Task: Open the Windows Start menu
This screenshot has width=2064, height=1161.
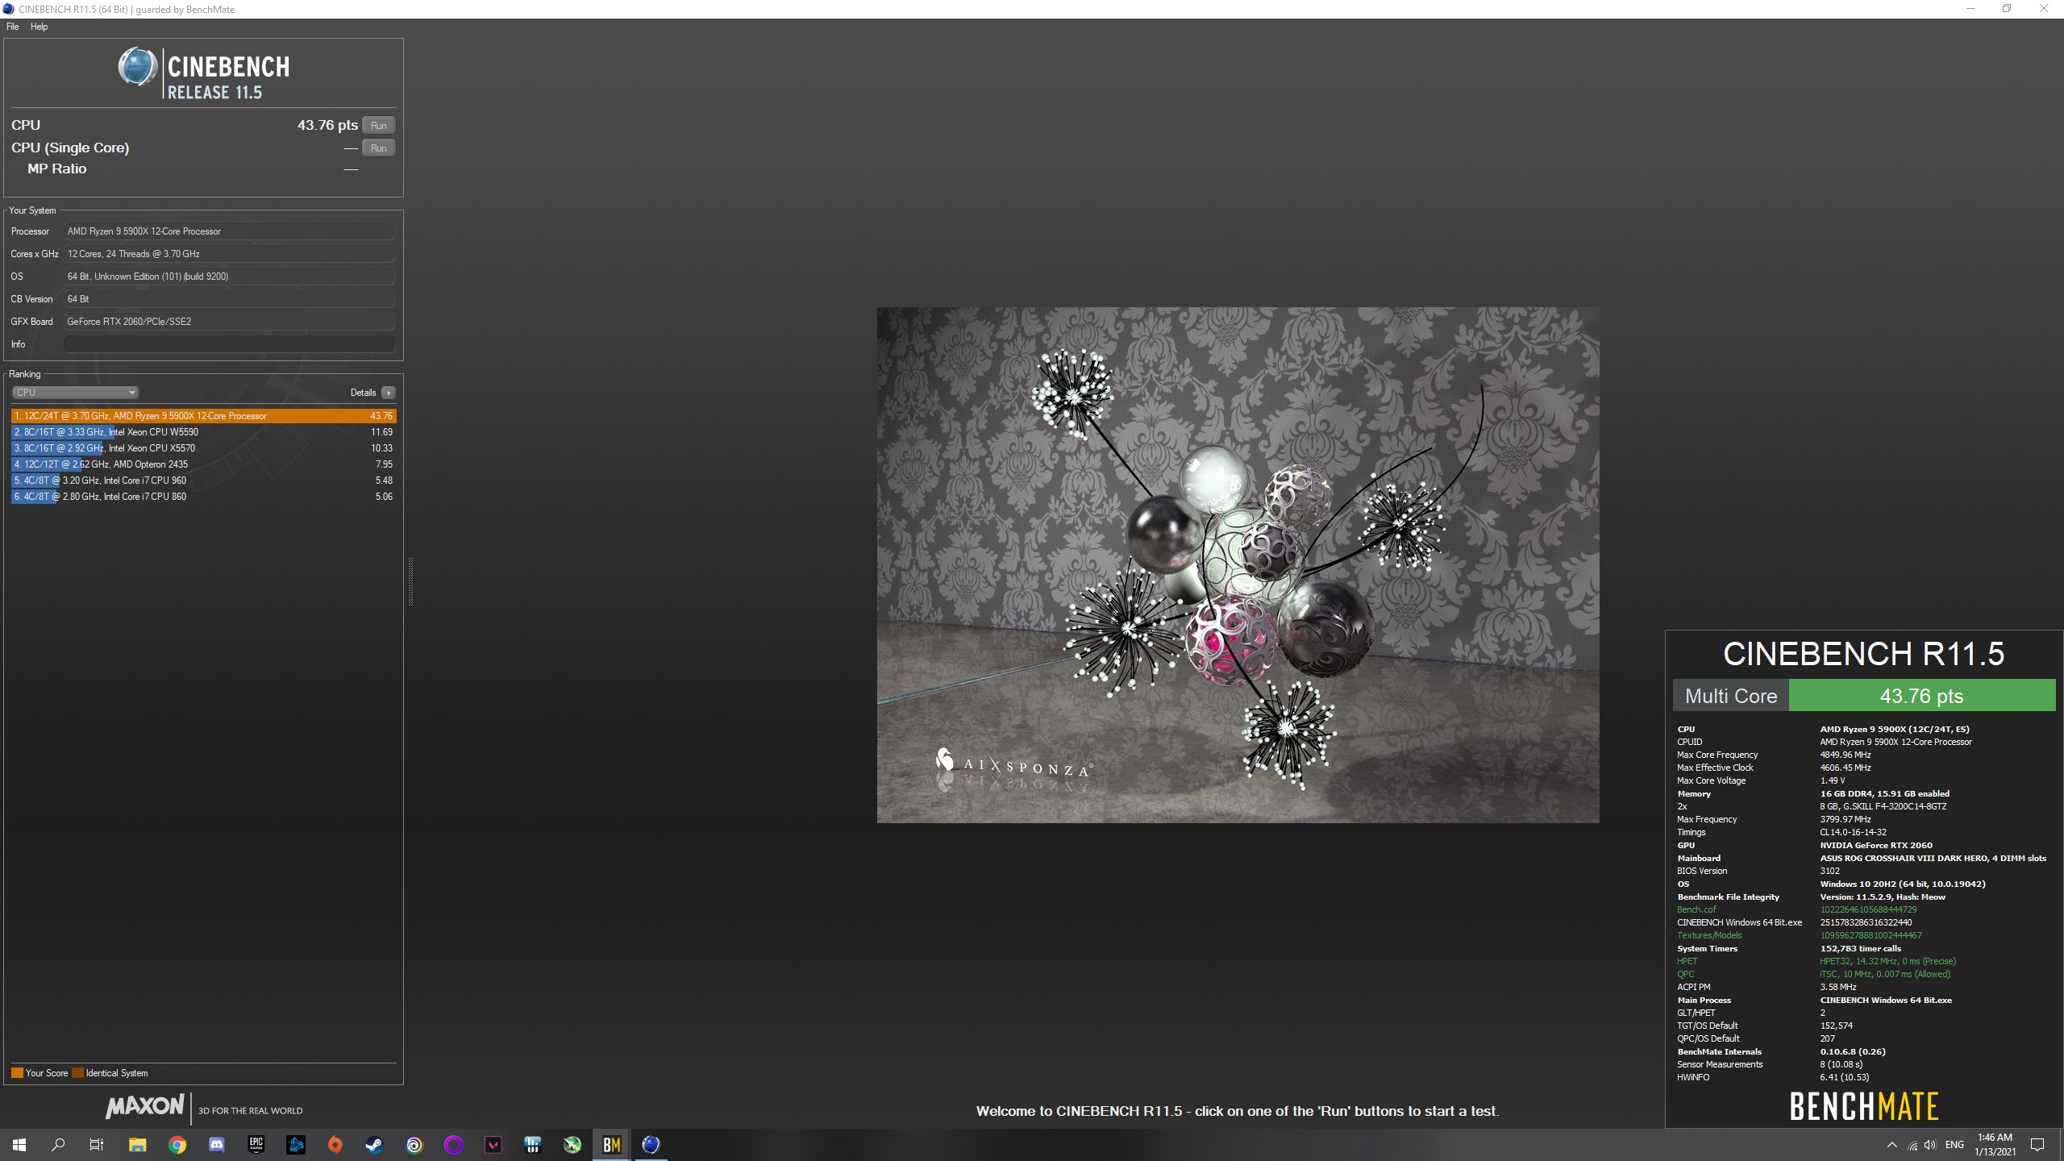Action: 19,1145
